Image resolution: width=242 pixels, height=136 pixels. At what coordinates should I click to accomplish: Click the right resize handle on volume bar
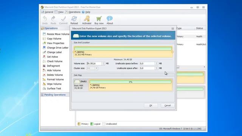click(172, 52)
